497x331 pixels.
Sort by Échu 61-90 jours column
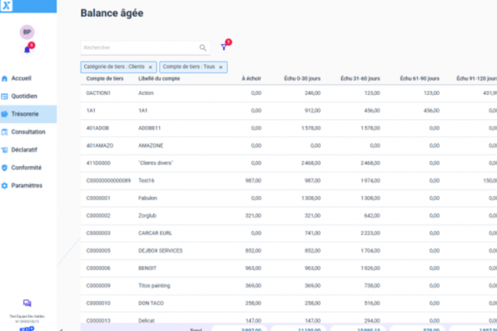420,79
